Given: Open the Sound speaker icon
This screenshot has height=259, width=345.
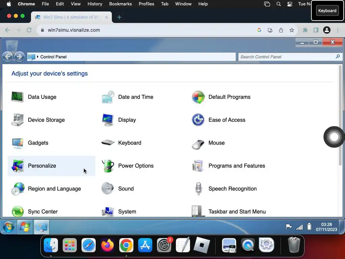Looking at the screenshot, I should tap(108, 189).
